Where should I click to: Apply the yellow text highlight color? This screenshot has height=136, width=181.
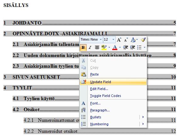coord(104,47)
